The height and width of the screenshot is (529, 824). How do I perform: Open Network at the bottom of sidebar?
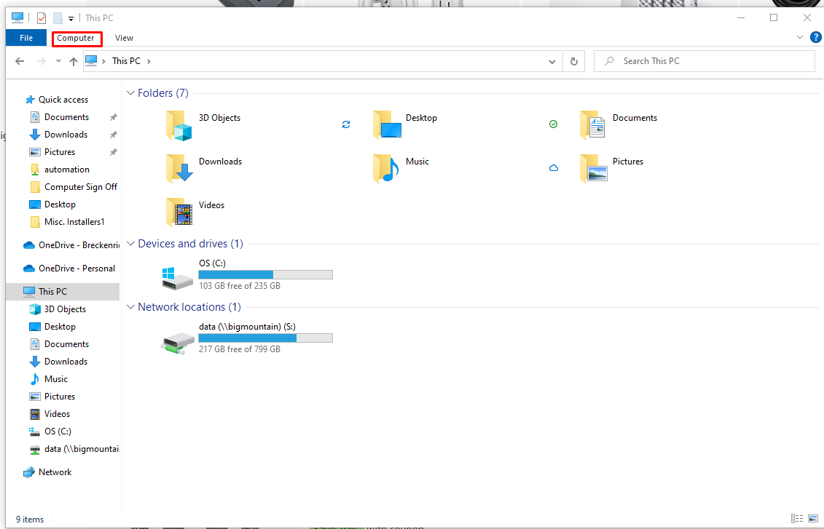coord(53,472)
